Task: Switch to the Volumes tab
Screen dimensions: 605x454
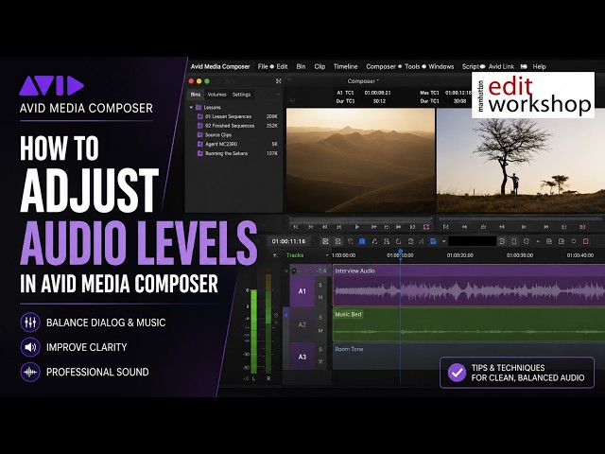Action: 216,95
